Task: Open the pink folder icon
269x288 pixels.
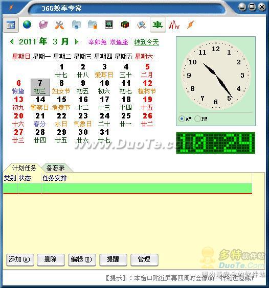Action: [x=43, y=25]
